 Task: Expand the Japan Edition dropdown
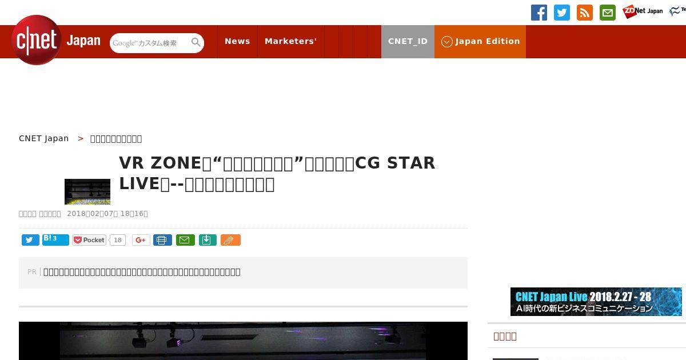point(480,41)
